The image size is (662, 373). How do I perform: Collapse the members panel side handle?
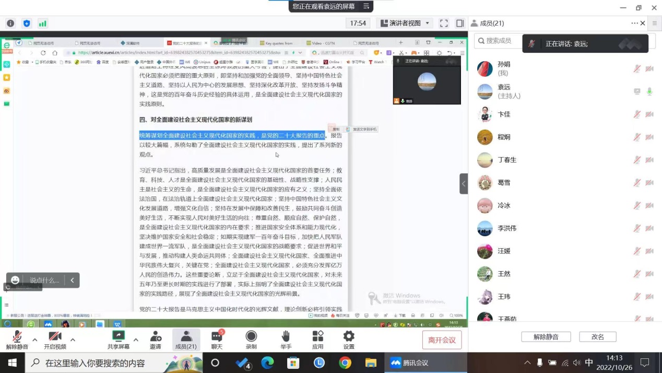pos(463,183)
